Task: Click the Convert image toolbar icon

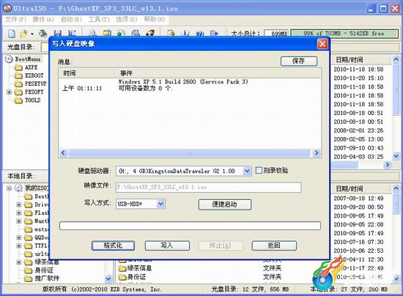Action: 121,33
